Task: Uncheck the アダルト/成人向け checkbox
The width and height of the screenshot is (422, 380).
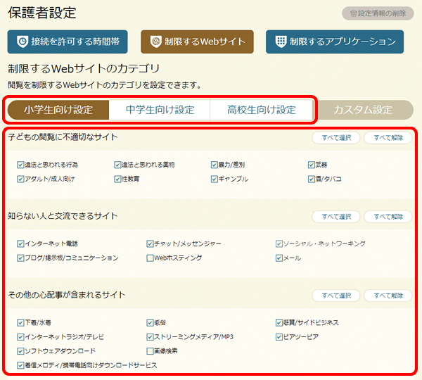Action: (x=20, y=179)
